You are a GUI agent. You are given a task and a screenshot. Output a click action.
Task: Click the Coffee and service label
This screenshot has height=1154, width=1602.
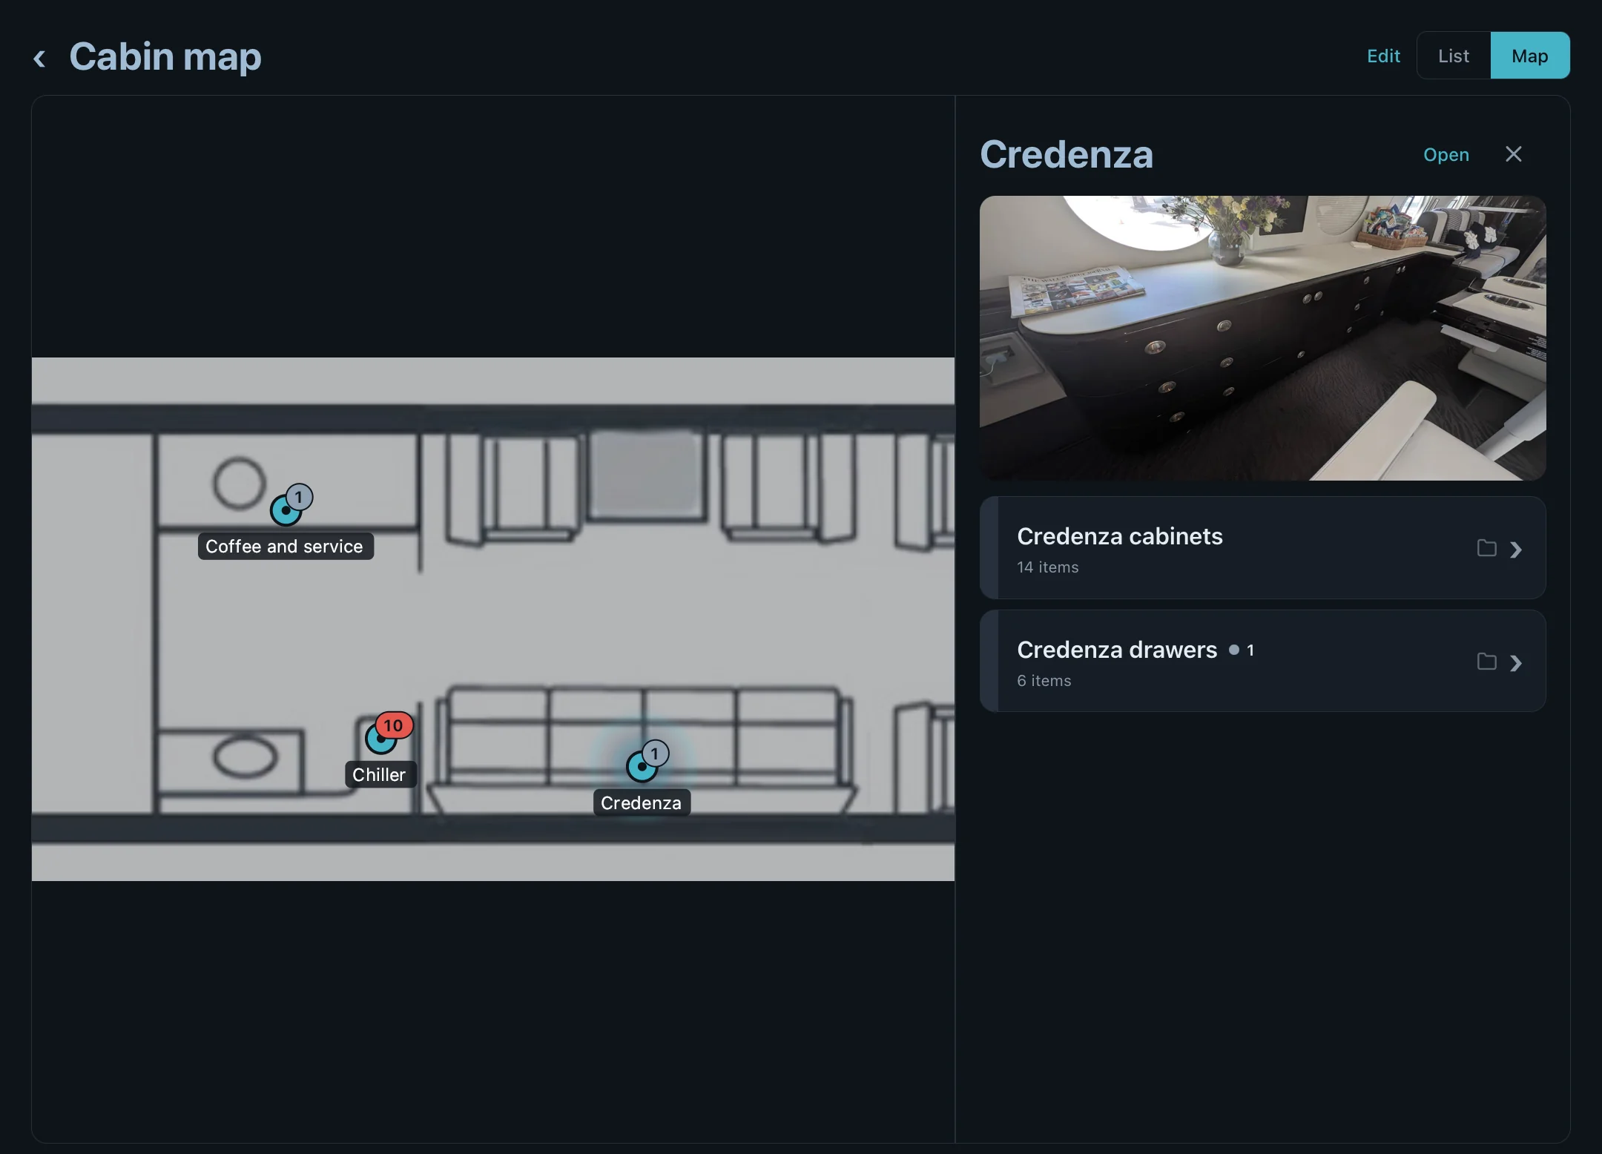285,547
